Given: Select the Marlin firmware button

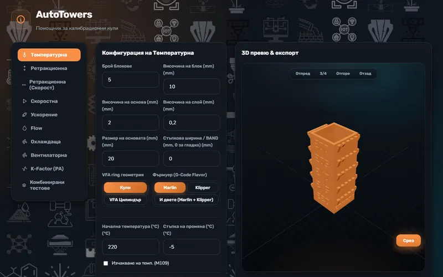Looking at the screenshot, I should coord(170,187).
